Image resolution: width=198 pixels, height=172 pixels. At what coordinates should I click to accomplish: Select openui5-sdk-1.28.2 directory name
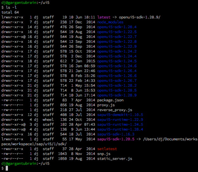point(117,86)
